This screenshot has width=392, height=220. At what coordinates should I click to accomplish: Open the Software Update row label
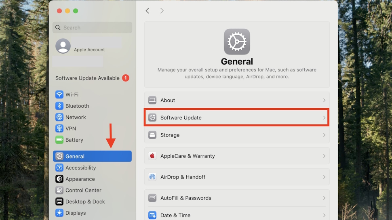click(x=181, y=117)
